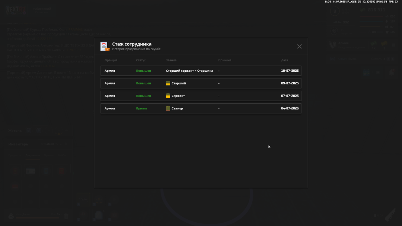Viewport: 402px width, 226px height.
Task: Click Повышен status in the 07-07-2025 row
Action: pos(143,96)
